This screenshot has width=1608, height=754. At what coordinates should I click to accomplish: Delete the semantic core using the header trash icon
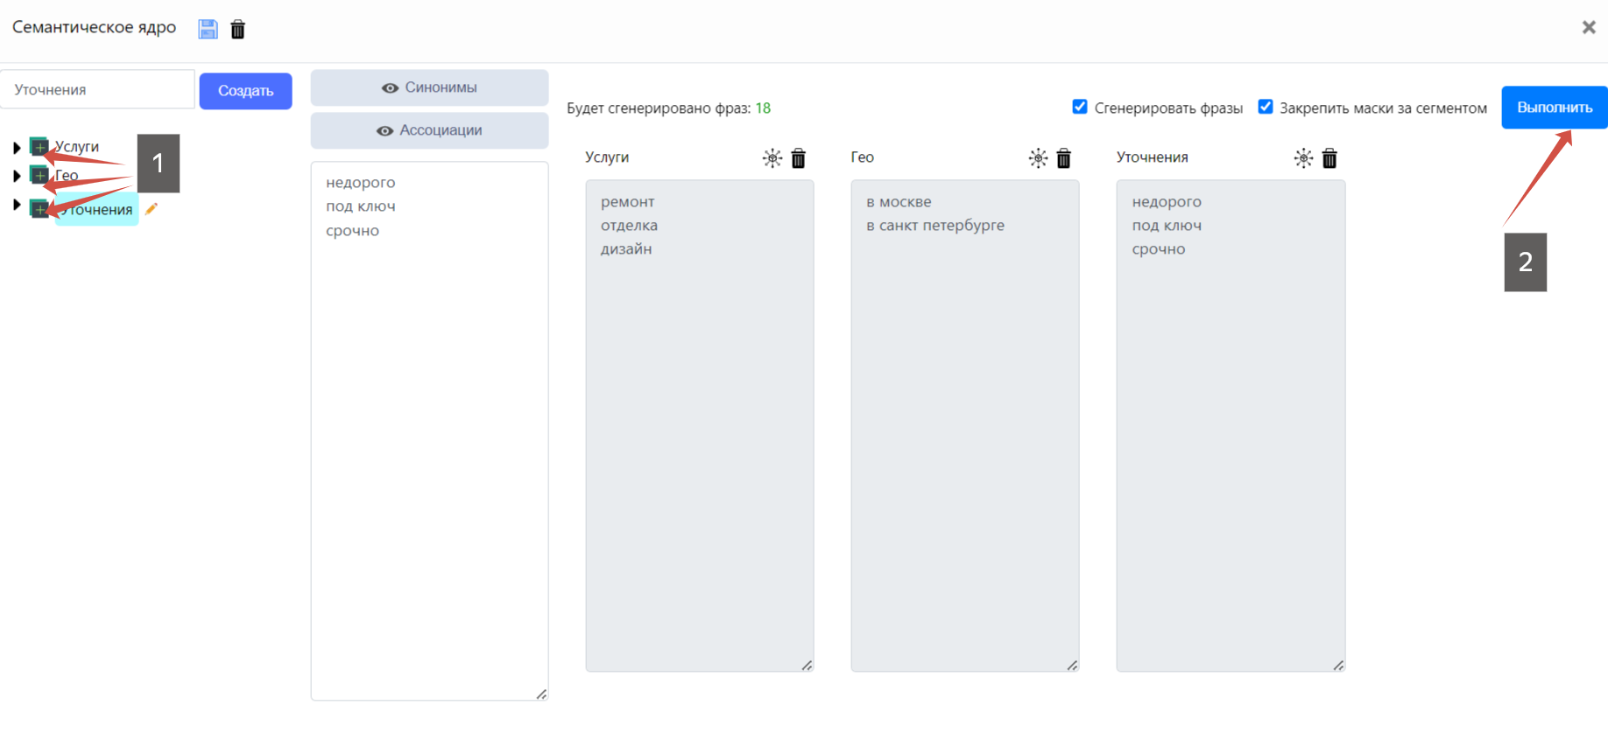click(x=237, y=30)
